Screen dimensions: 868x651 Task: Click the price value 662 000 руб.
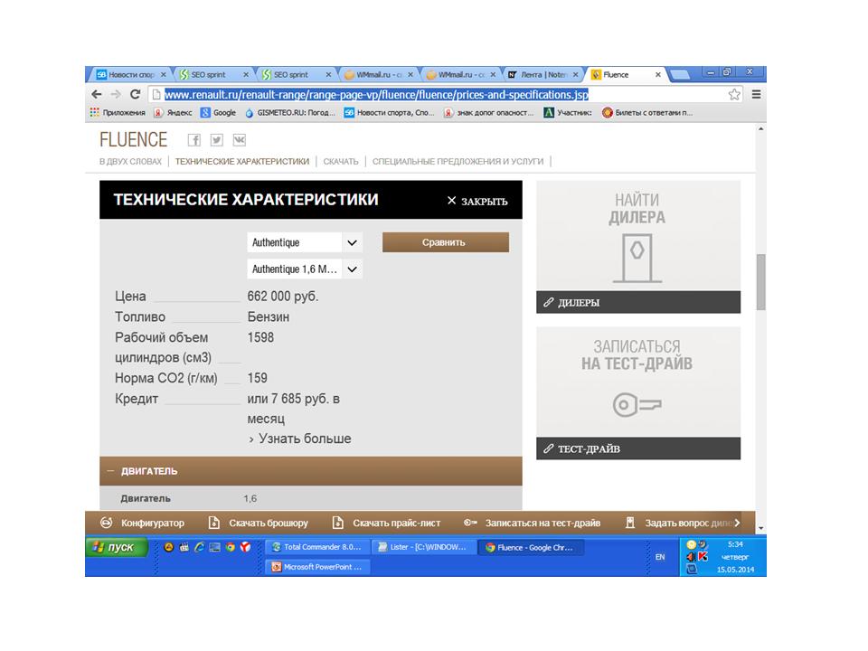[283, 297]
